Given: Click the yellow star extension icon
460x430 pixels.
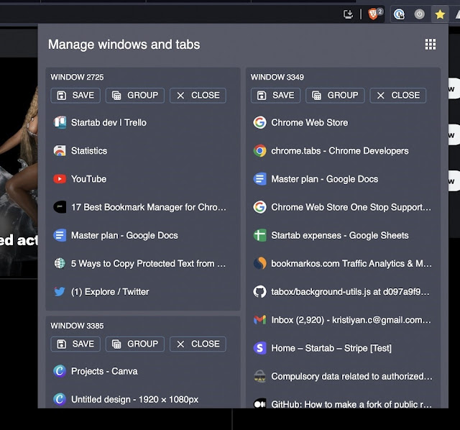Looking at the screenshot, I should pyautogui.click(x=440, y=14).
